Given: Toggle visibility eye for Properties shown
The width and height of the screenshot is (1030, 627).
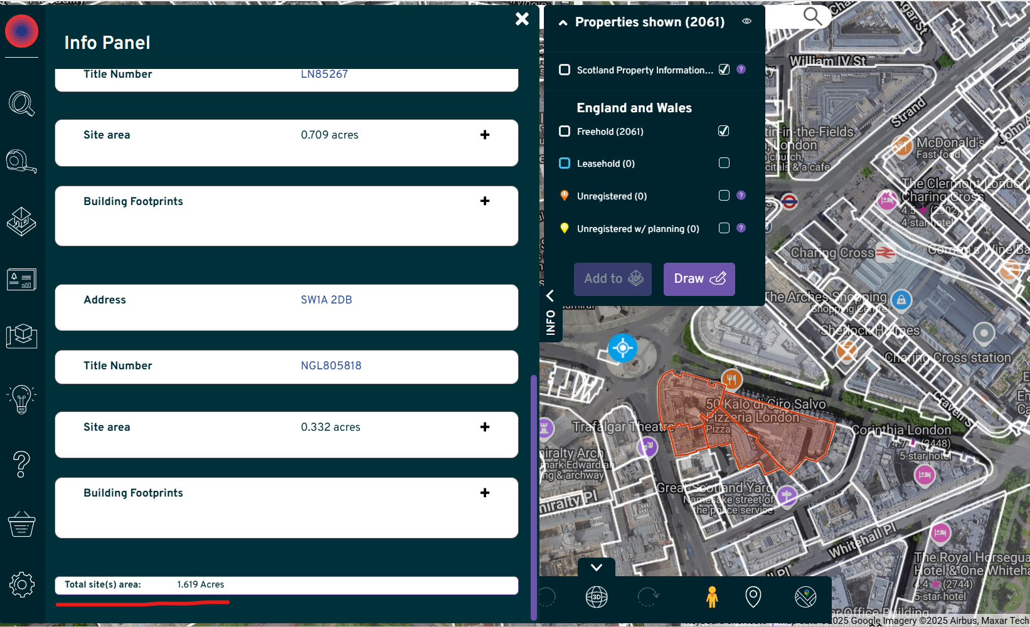Looking at the screenshot, I should [746, 21].
